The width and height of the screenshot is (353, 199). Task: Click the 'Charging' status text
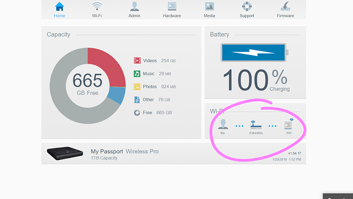point(280,89)
